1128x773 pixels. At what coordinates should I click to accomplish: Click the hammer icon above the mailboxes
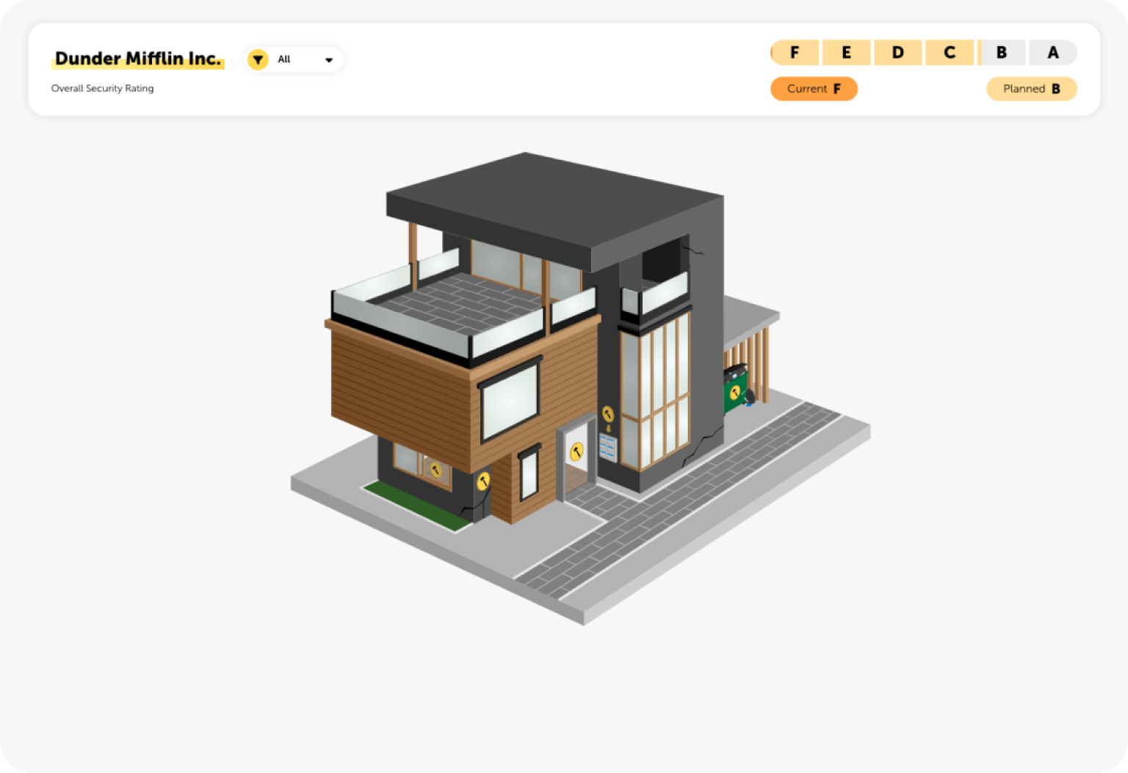(608, 414)
